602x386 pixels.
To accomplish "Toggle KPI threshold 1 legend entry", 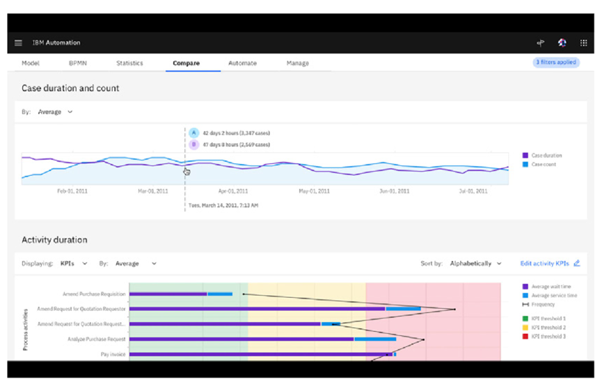I will pos(544,319).
